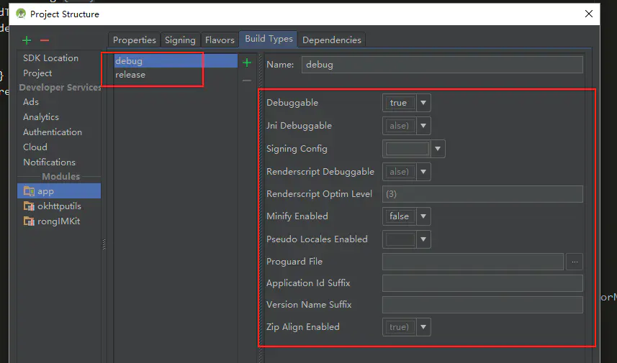Open the Pseudo Locales Enabled dropdown
The image size is (617, 363).
[423, 239]
